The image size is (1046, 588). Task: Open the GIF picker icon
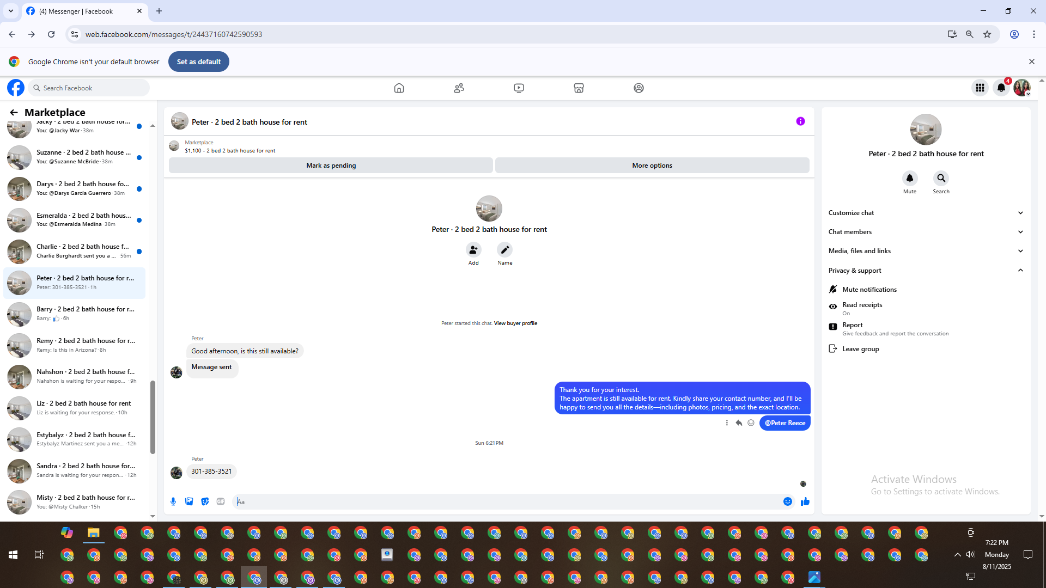click(221, 501)
